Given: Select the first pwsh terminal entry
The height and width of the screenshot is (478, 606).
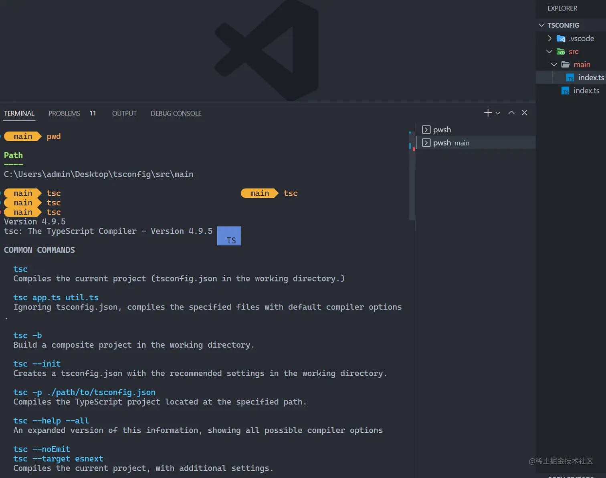Looking at the screenshot, I should [476, 130].
